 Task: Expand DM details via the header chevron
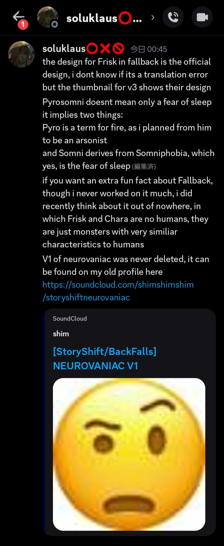(x=152, y=17)
